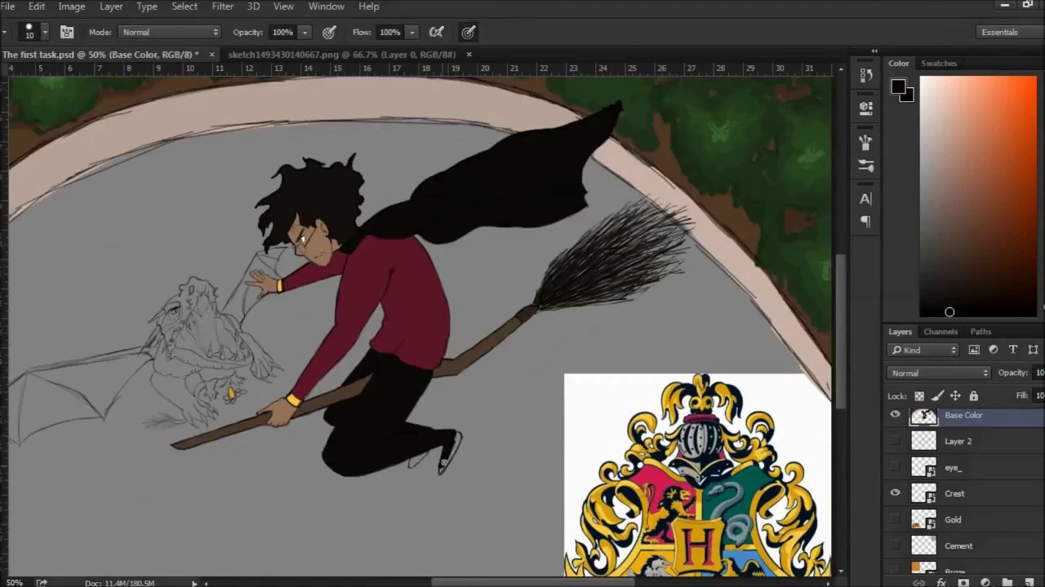Open the File menu

tap(7, 7)
